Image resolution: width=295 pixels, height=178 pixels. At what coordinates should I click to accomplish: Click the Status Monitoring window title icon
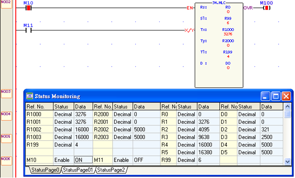pyautogui.click(x=30, y=96)
